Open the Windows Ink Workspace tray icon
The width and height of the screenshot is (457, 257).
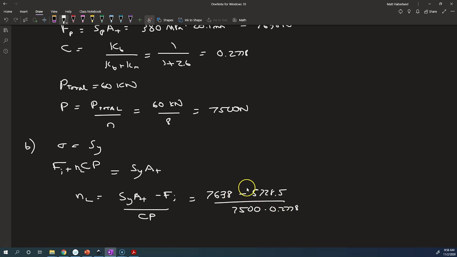click(438, 252)
